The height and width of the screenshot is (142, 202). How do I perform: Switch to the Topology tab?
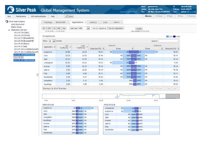click(x=48, y=22)
